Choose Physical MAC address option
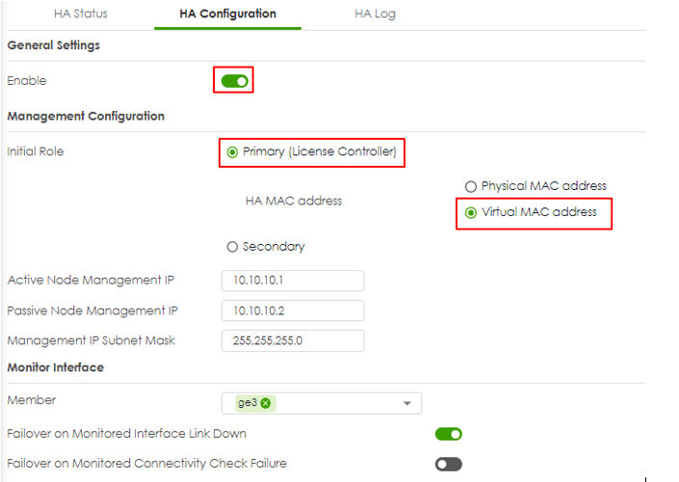 click(471, 186)
